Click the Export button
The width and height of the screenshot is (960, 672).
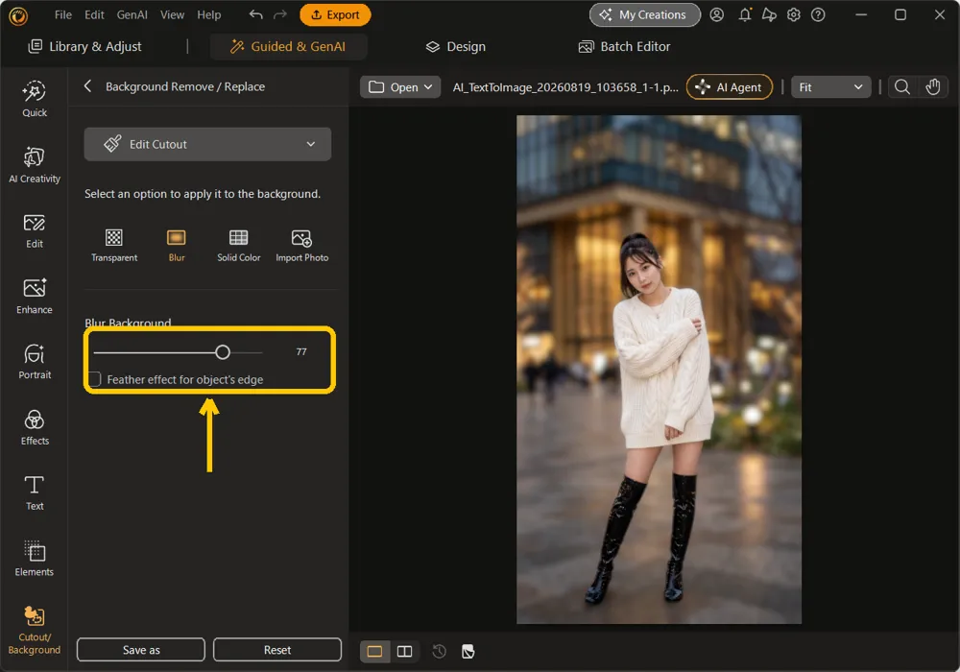[x=335, y=14]
